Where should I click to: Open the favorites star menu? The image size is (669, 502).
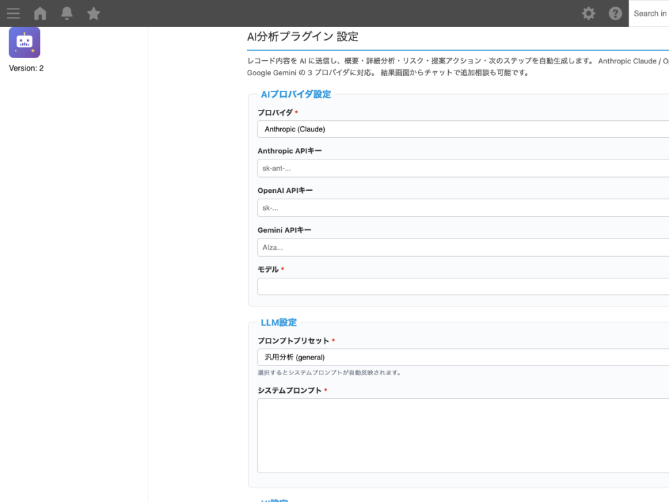[93, 13]
